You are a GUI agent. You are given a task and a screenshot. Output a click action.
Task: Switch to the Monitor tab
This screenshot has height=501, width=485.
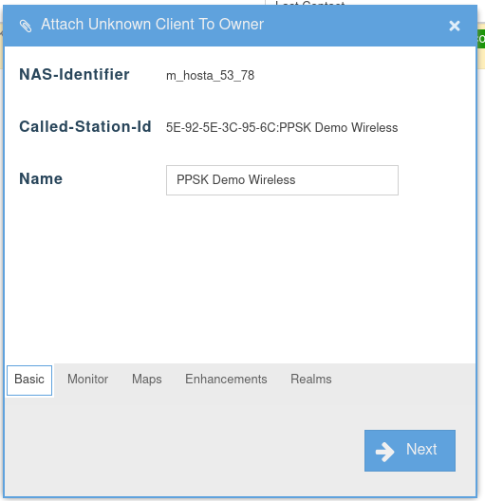pos(88,380)
